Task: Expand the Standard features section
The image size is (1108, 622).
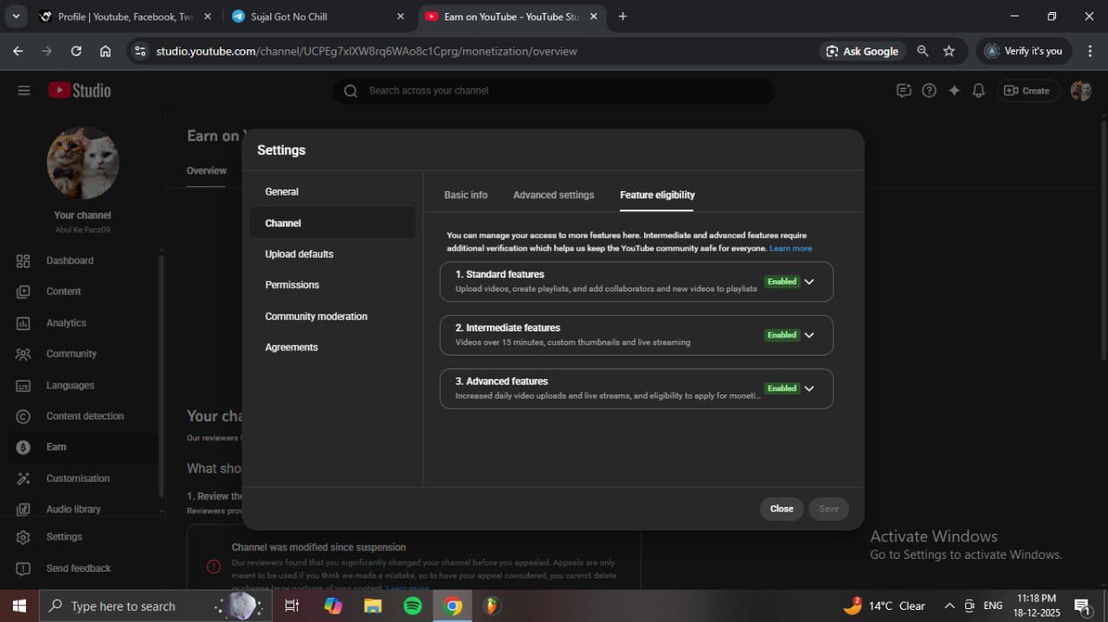Action: (809, 282)
